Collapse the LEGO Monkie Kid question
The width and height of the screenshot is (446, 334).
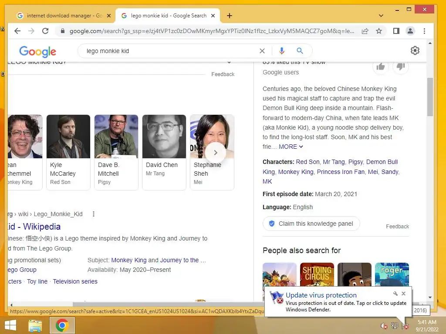229,63
